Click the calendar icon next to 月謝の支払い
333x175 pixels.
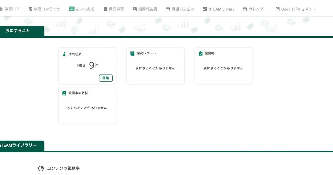(168, 9)
